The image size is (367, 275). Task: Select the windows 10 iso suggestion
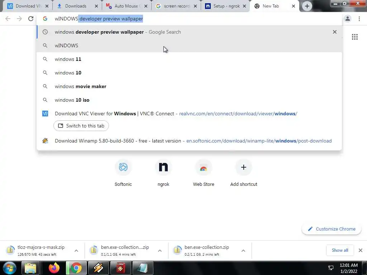click(190, 100)
